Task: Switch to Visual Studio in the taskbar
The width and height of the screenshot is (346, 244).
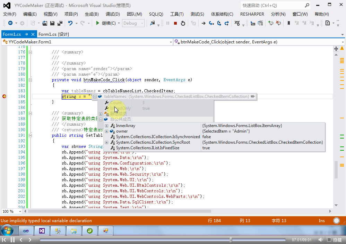Action: (x=42, y=231)
